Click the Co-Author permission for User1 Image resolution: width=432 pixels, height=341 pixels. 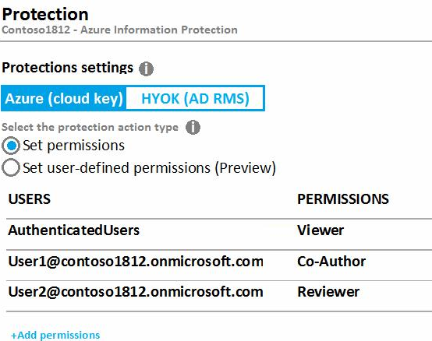[x=331, y=262]
